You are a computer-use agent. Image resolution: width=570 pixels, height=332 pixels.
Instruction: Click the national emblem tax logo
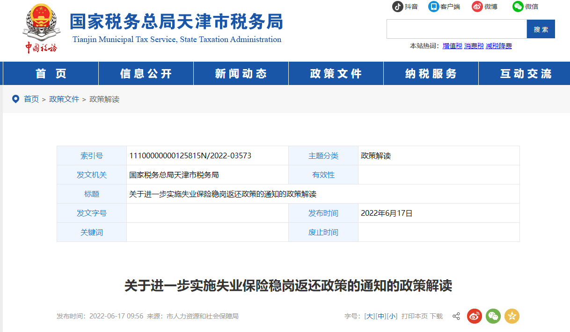pyautogui.click(x=41, y=28)
